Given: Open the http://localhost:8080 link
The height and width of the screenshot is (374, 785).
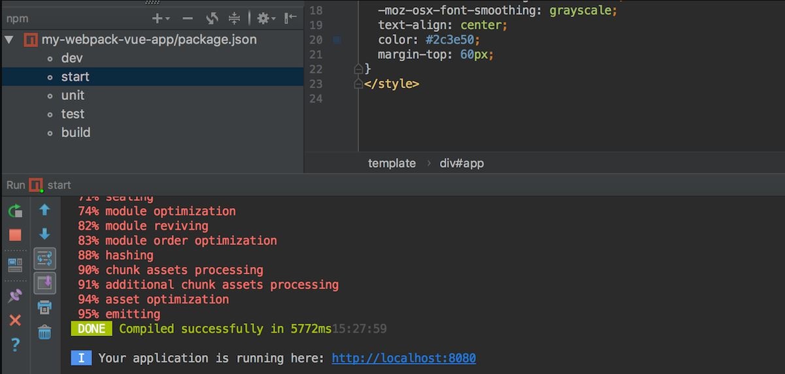Looking at the screenshot, I should click(403, 358).
